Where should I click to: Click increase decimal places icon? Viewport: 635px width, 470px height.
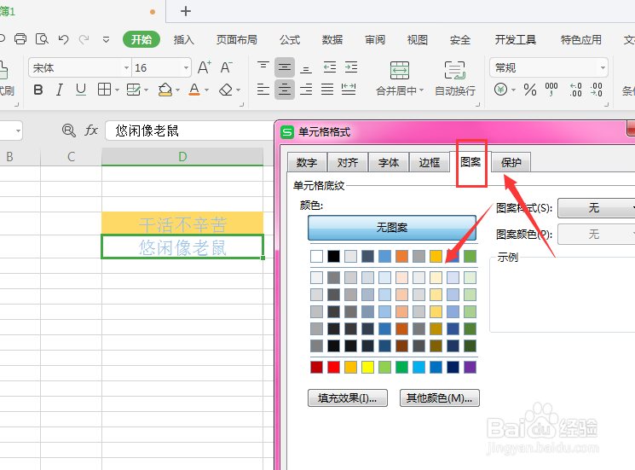(x=575, y=90)
